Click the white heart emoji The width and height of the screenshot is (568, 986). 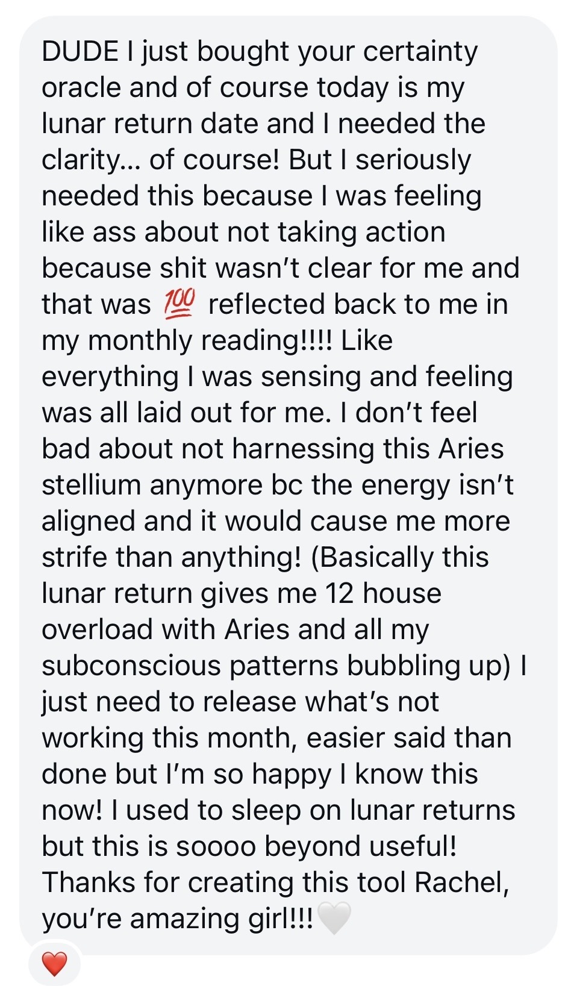click(333, 919)
